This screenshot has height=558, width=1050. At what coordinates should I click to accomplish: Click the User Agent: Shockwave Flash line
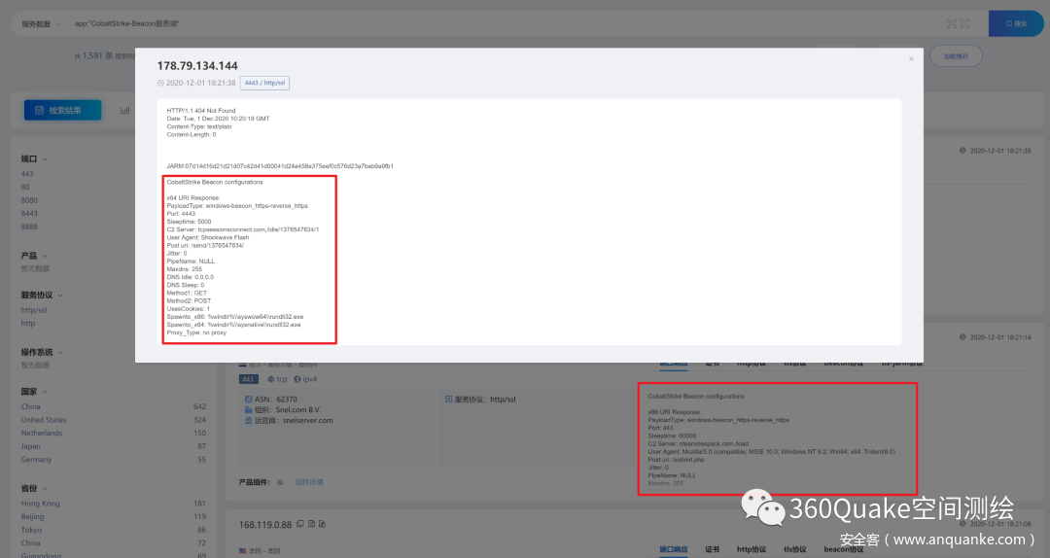208,237
